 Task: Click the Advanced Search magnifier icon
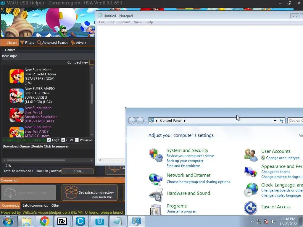tap(39, 43)
